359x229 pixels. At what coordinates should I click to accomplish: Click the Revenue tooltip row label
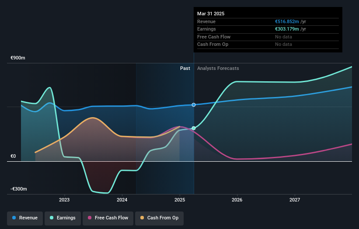(206, 21)
